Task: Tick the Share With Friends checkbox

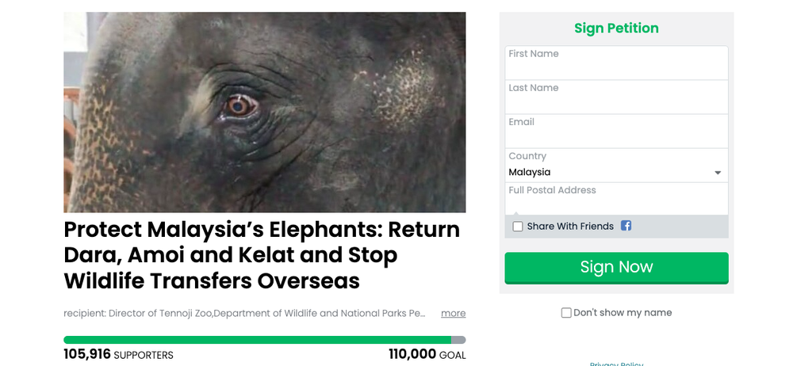Action: (518, 227)
